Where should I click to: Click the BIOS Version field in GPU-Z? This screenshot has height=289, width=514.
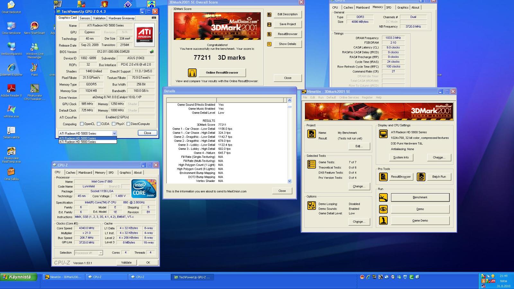(x=113, y=51)
